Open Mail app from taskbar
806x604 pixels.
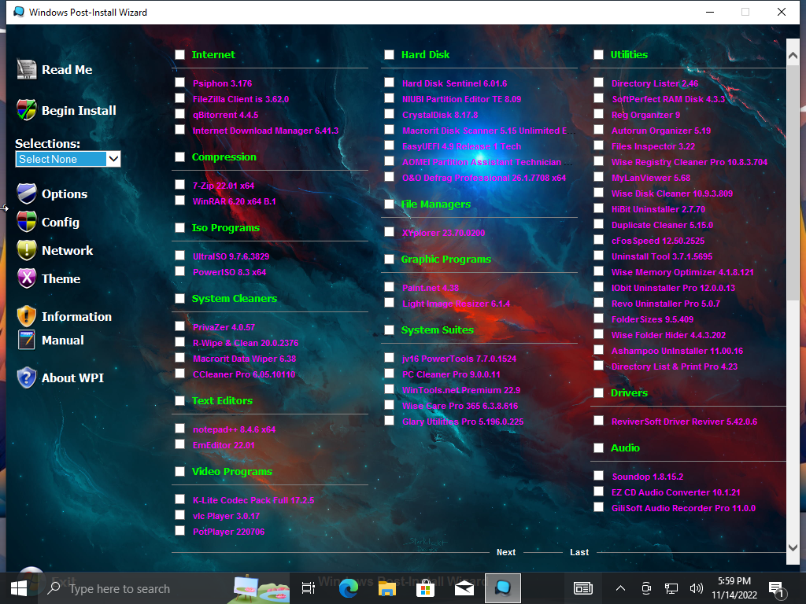tap(464, 588)
